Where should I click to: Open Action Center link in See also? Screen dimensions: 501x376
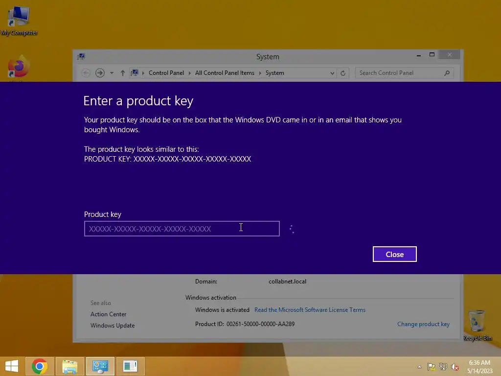coord(108,314)
